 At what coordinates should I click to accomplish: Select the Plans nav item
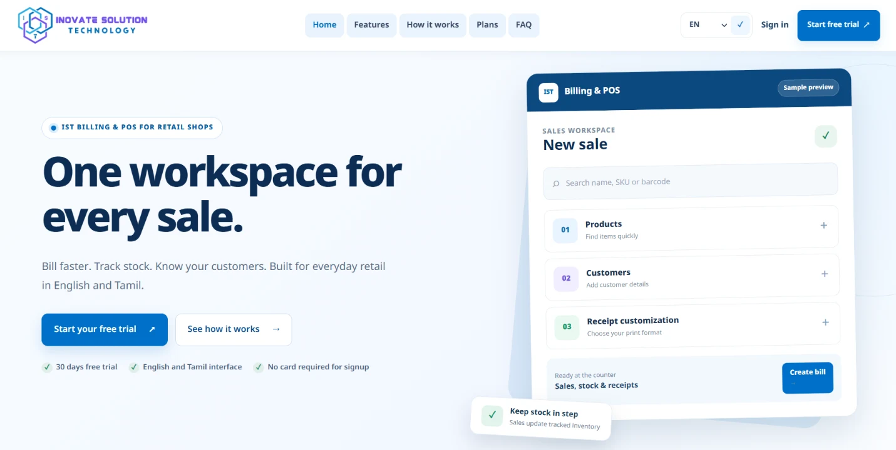[487, 25]
